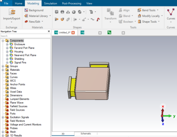The width and height of the screenshot is (177, 137).
Task: Select Shielding in the tree
Action: 19,59
